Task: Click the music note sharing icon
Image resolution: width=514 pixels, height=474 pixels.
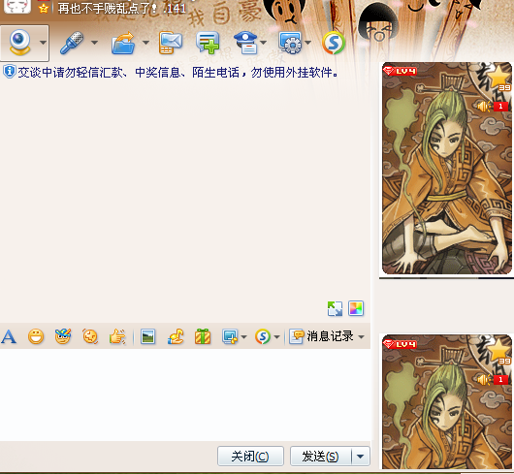Action: [176, 336]
